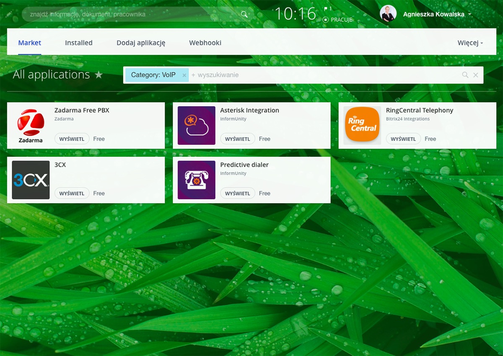This screenshot has width=503, height=356.
Task: Click the Zadarma app logo icon
Action: pos(31,126)
